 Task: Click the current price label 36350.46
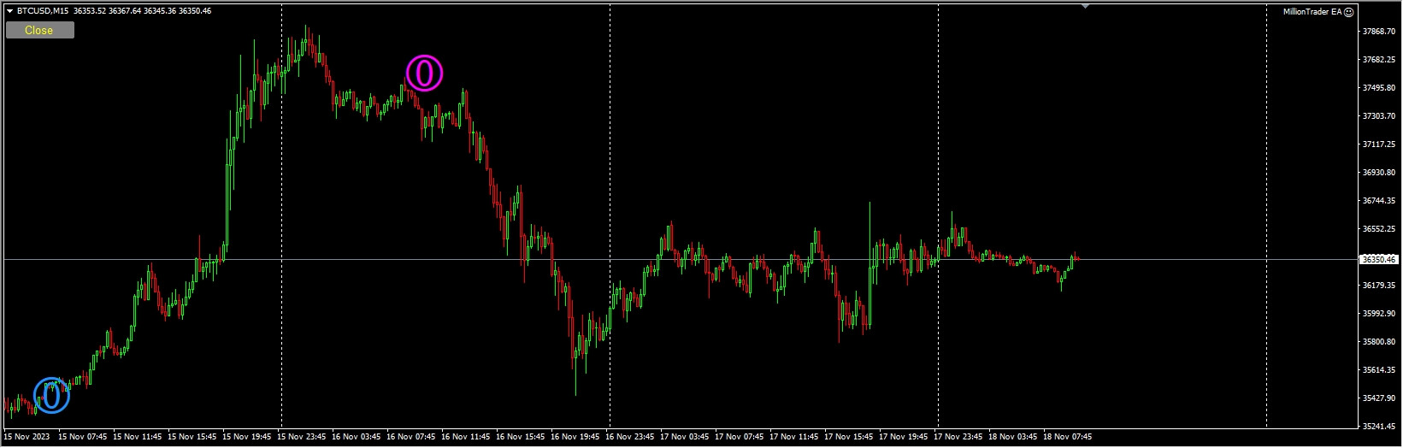click(1378, 259)
